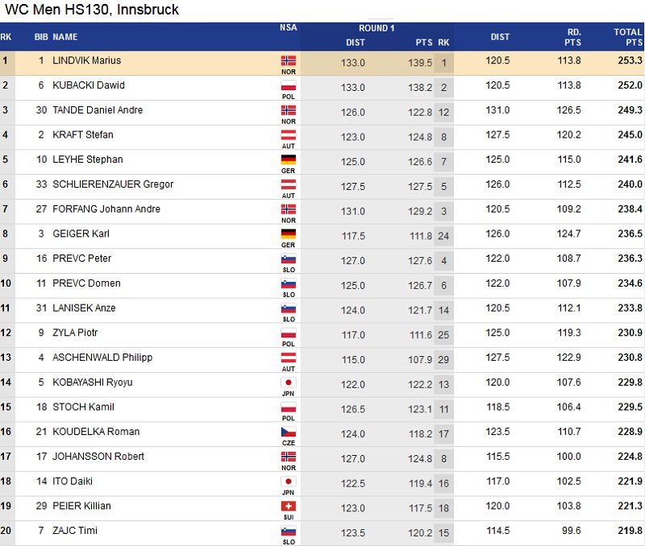Click the Swiss flag next to PEIER Killian
Viewport: 645px width, 546px height.
click(x=288, y=506)
